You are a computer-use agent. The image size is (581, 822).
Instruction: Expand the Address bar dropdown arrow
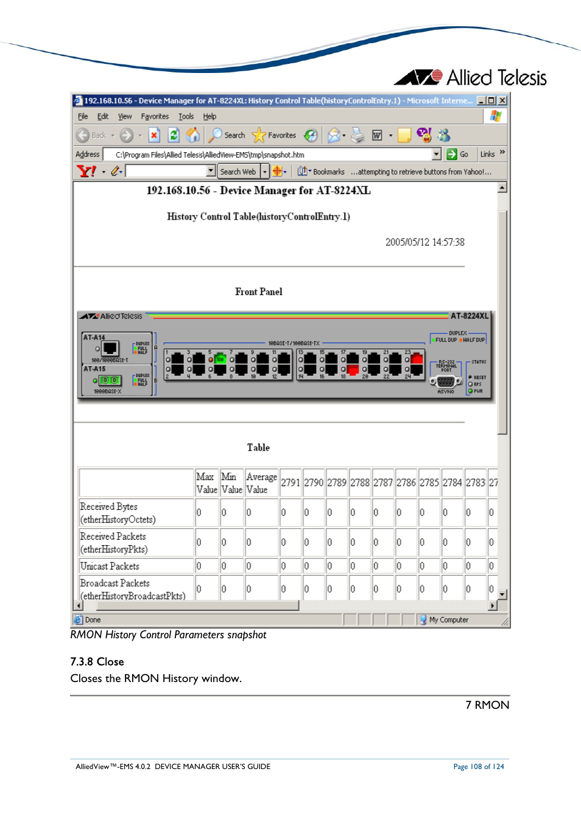pyautogui.click(x=436, y=155)
